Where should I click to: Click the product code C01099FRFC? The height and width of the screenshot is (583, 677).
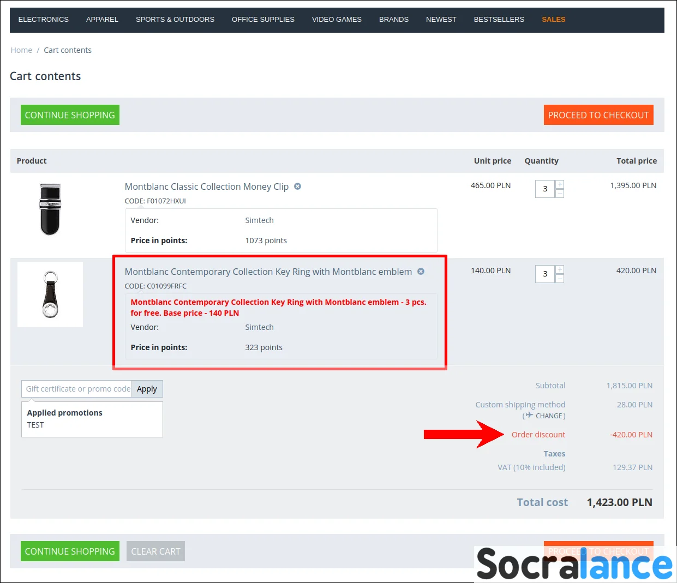click(167, 286)
